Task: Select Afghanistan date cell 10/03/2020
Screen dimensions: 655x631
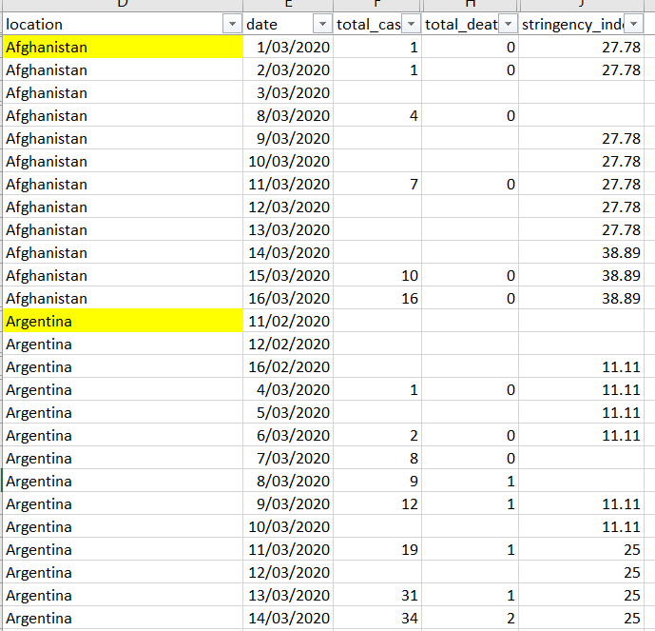Action: 288,161
